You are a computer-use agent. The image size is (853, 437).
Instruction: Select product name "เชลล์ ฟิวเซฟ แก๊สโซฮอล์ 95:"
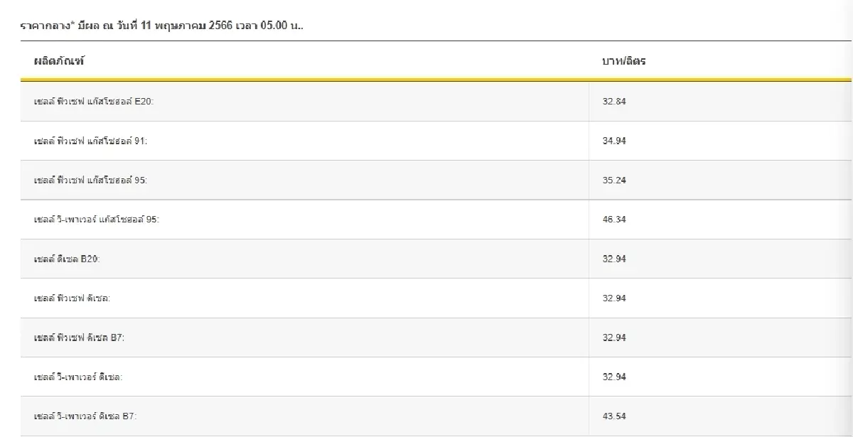point(90,180)
